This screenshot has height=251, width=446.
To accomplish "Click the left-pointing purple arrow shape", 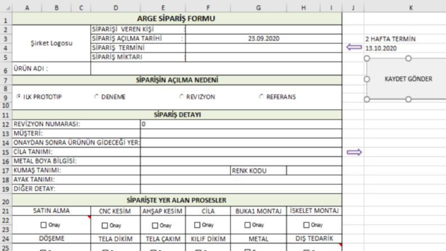I will (x=354, y=47).
